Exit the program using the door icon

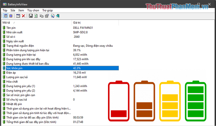tap(58, 16)
